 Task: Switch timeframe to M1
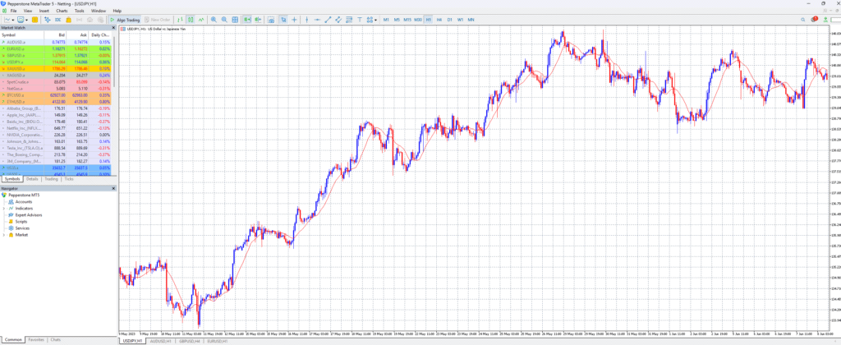(x=386, y=20)
